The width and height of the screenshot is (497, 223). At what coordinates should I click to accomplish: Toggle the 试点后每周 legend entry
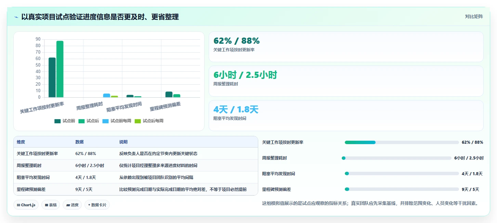(149, 121)
